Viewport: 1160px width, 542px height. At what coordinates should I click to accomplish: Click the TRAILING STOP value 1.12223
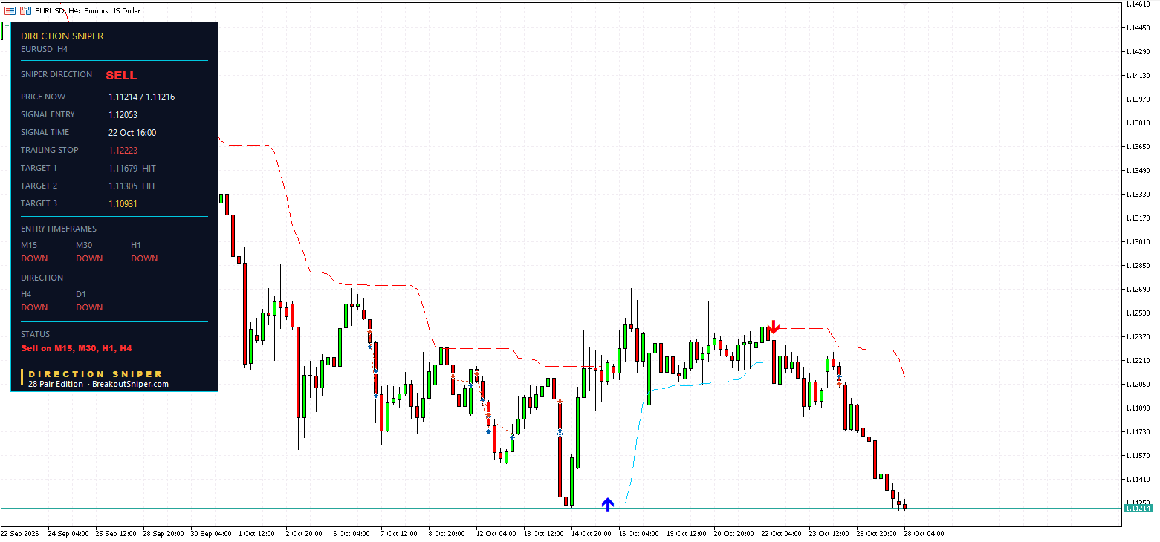click(x=123, y=151)
